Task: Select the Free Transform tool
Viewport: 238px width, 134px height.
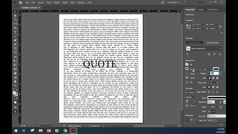Action: pos(15,61)
